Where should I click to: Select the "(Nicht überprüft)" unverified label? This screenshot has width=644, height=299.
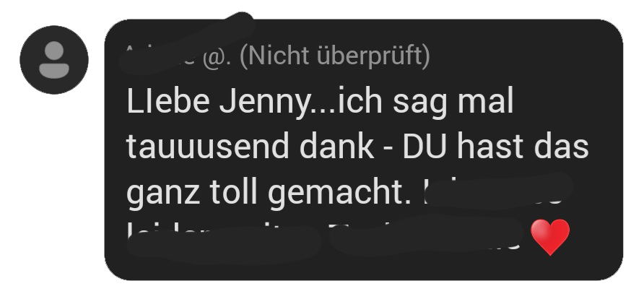[x=334, y=56]
